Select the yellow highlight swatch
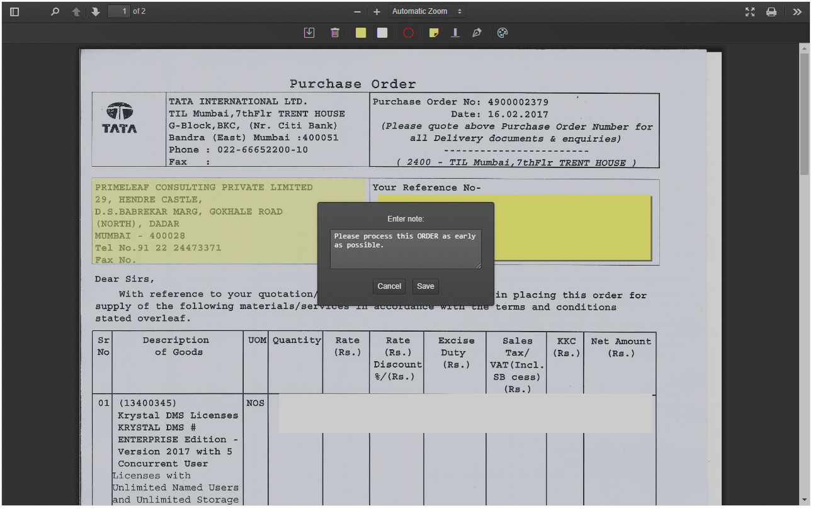 [x=361, y=33]
